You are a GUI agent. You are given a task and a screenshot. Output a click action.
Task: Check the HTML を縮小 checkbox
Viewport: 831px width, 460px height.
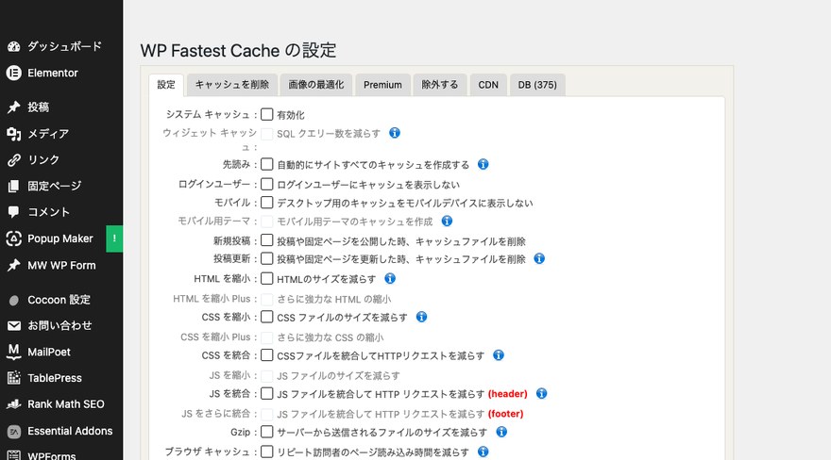pyautogui.click(x=267, y=279)
